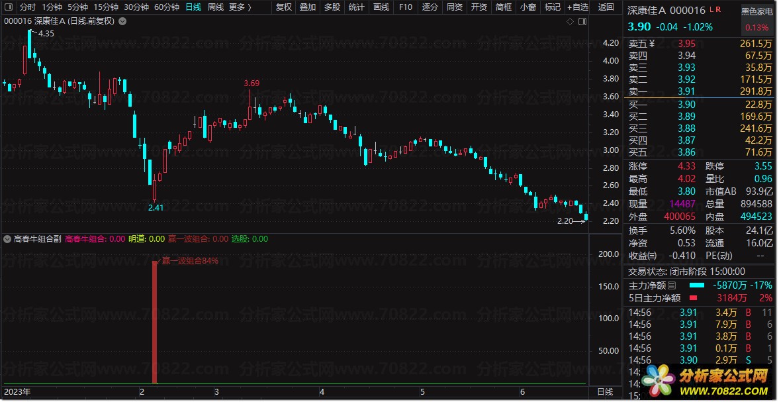Open the 主力净额 details icon
This screenshot has height=402, width=779.
coord(672,285)
